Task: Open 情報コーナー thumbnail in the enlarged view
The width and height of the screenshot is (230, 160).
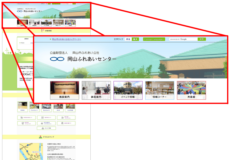Action: pos(160,91)
